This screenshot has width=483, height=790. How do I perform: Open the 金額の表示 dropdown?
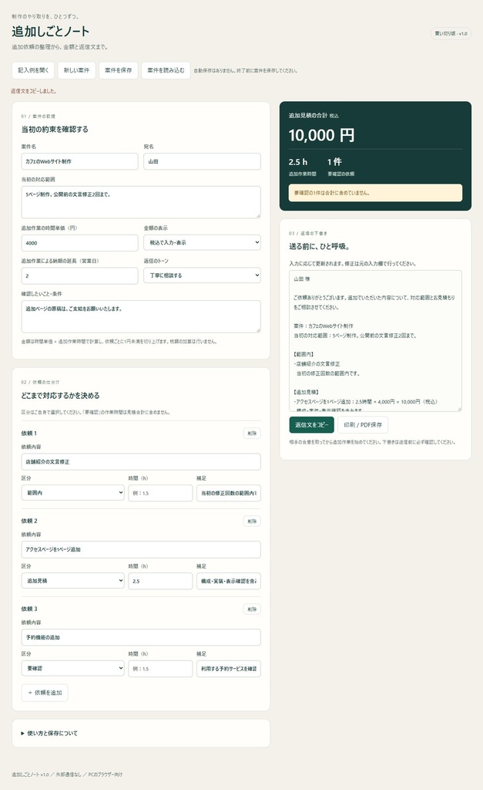[x=203, y=242]
